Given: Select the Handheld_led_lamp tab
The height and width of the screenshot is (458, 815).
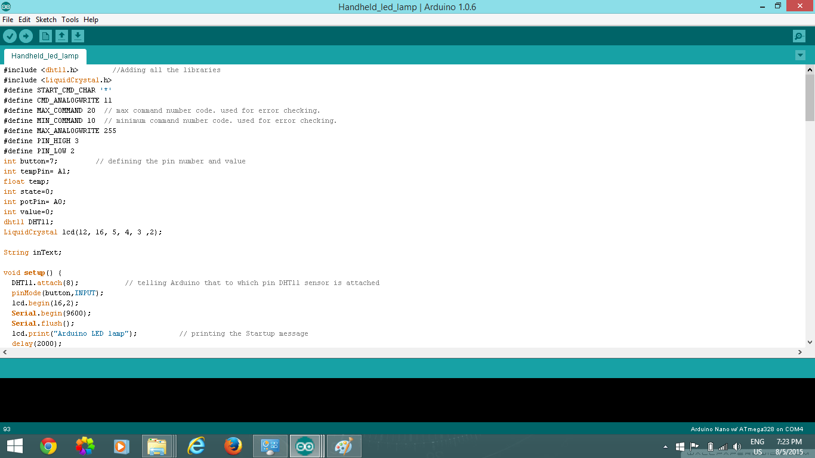Looking at the screenshot, I should (45, 56).
